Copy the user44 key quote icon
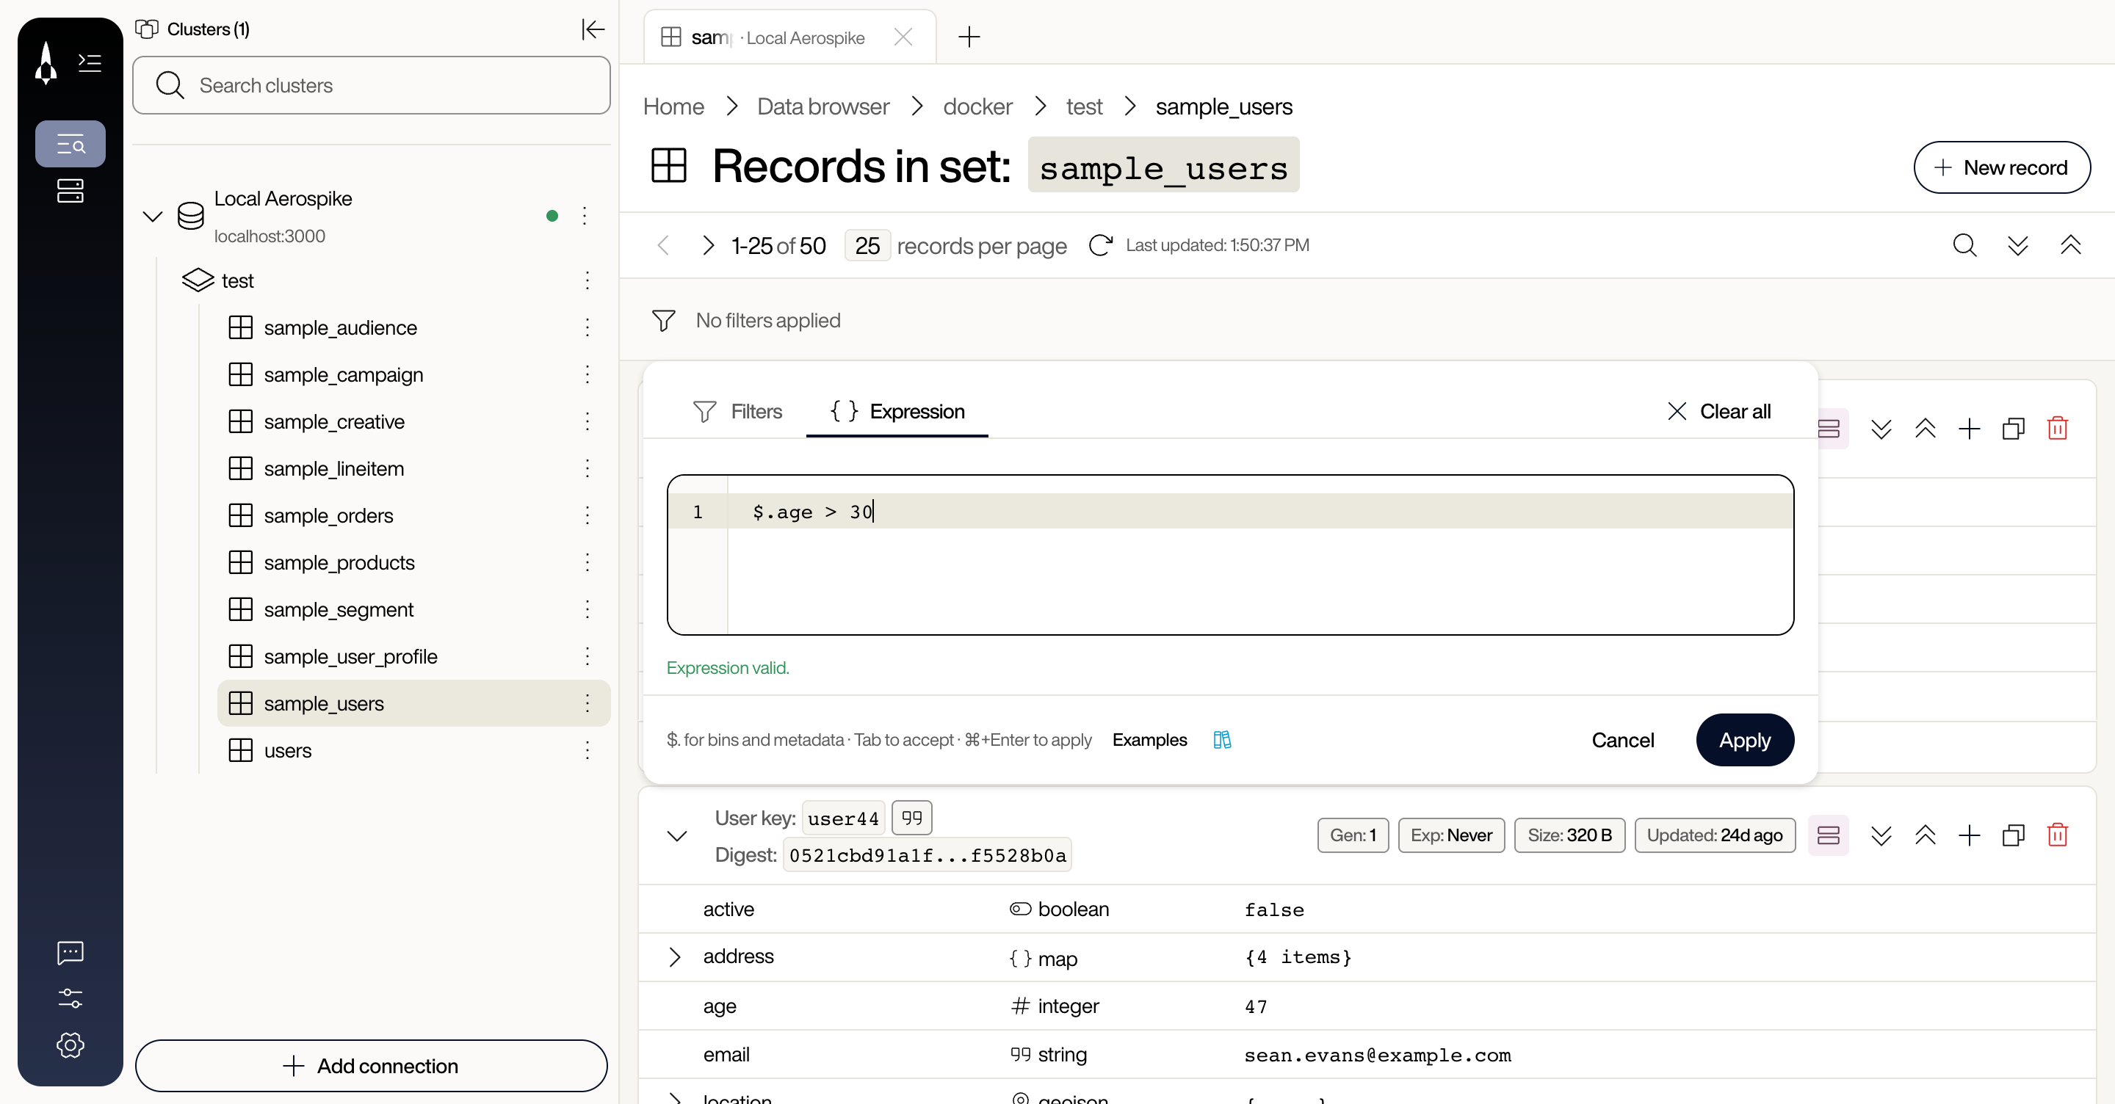This screenshot has height=1104, width=2115. tap(912, 818)
